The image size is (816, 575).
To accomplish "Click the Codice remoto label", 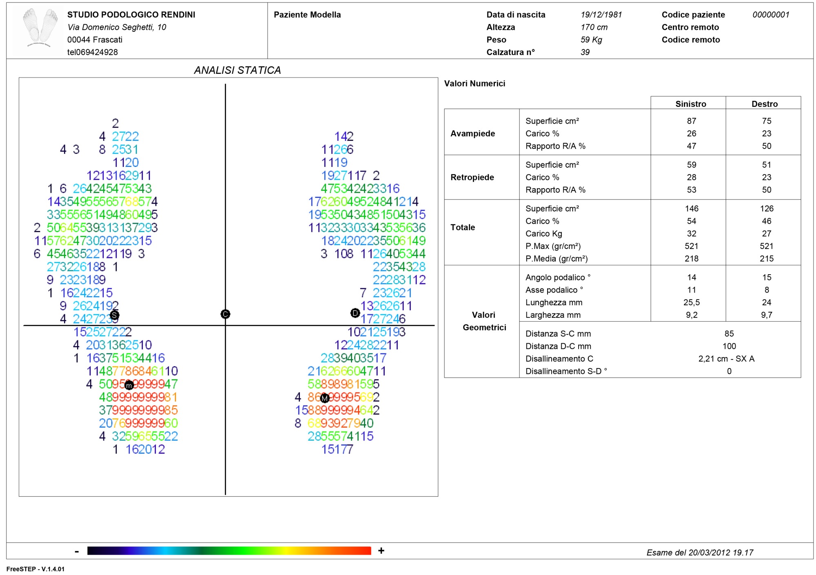I will 691,40.
